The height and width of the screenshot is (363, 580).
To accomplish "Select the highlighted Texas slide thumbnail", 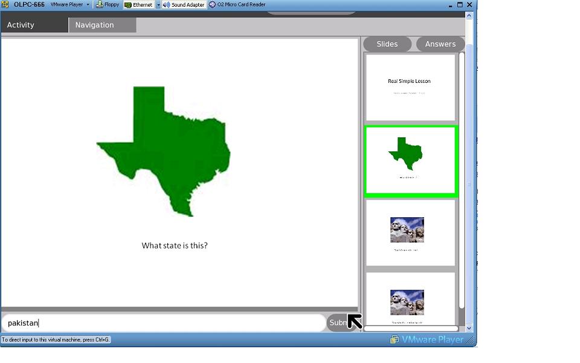I will (410, 161).
